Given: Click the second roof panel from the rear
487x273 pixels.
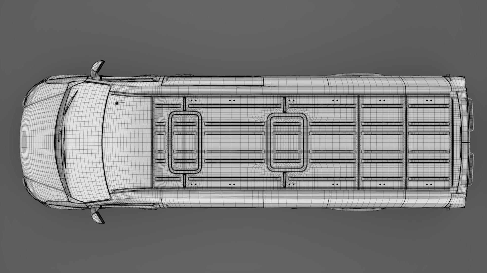Looking at the screenshot, I should (382, 142).
